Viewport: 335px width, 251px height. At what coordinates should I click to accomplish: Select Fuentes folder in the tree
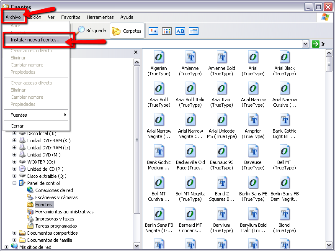click(44, 205)
